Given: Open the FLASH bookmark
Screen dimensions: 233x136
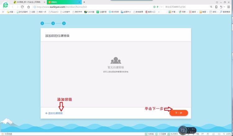Looking at the screenshot, I should coord(89,12).
